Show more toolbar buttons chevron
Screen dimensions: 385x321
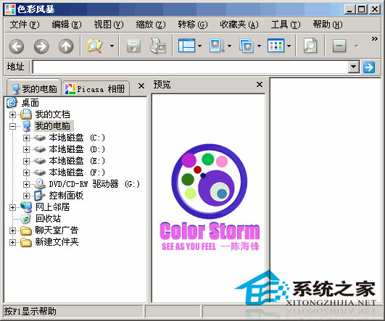pyautogui.click(x=374, y=39)
